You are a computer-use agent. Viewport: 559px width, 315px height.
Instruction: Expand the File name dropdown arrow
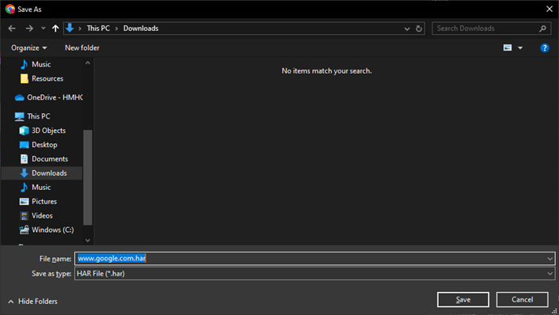(x=550, y=259)
